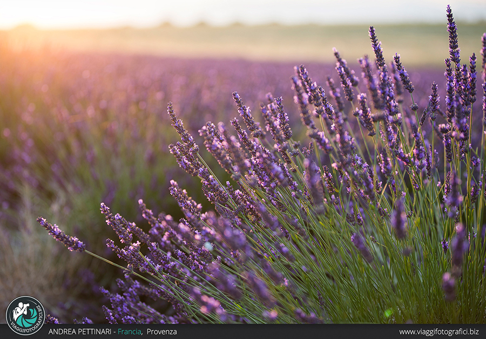Image resolution: width=486 pixels, height=339 pixels.
Task: Click the www.viaggifotografici.biz website address
Action: click(x=438, y=331)
